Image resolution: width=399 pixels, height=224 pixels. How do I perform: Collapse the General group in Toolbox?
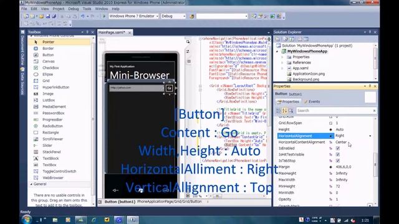point(31,184)
